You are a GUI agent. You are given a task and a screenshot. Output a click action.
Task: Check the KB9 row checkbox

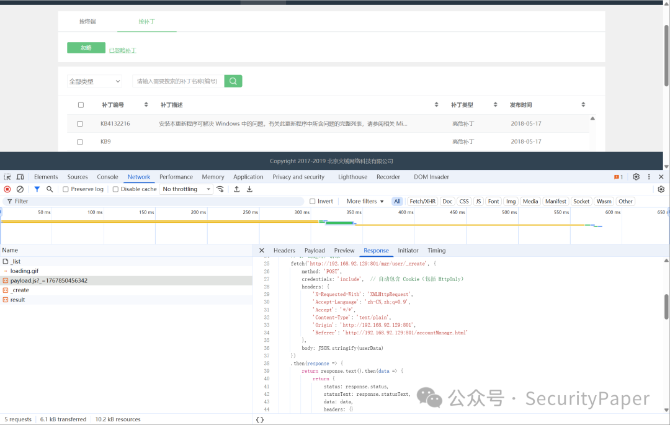pyautogui.click(x=80, y=142)
